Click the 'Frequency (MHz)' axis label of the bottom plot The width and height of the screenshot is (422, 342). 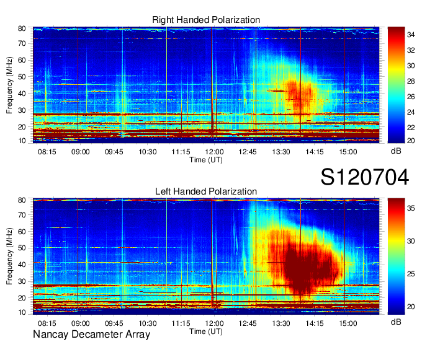click(9, 256)
